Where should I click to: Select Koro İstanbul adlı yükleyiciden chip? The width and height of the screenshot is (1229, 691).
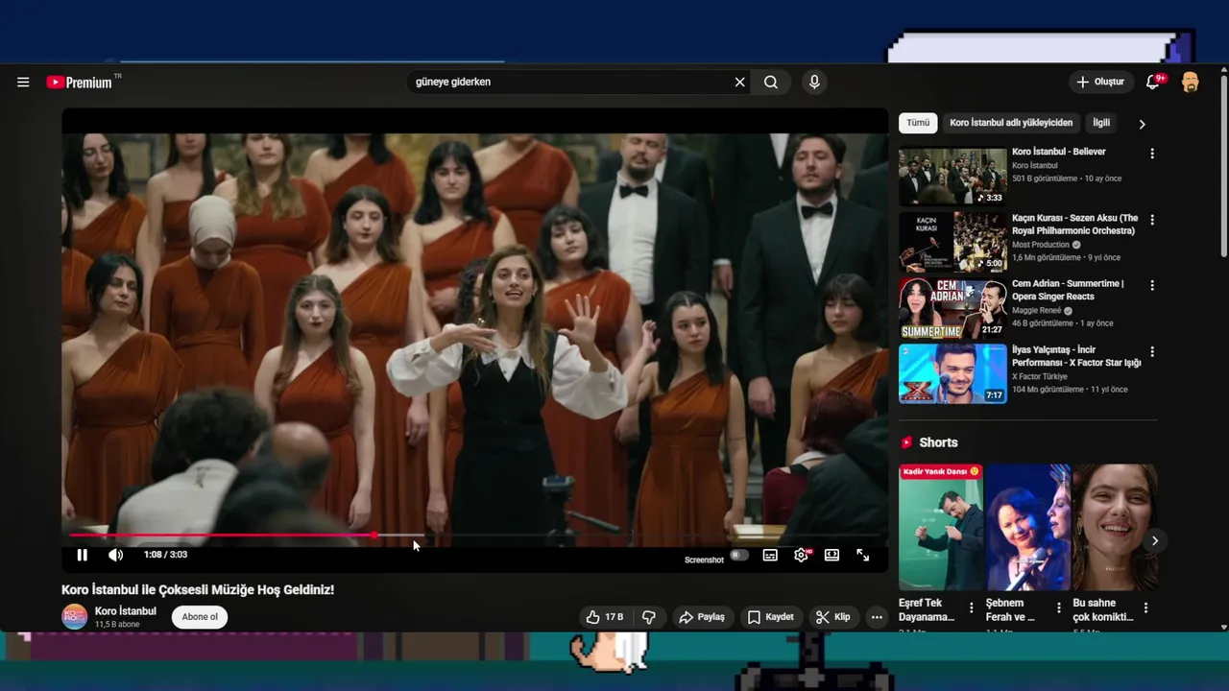click(1011, 123)
